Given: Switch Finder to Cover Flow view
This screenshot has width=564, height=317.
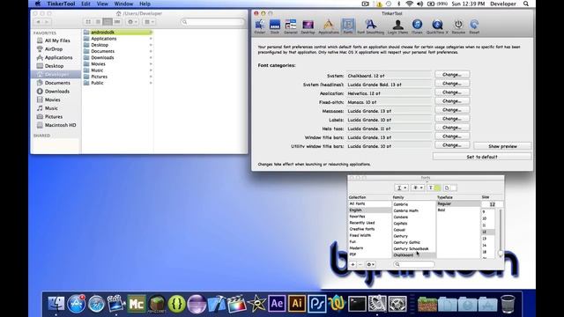Looking at the screenshot, I should pyautogui.click(x=117, y=22).
